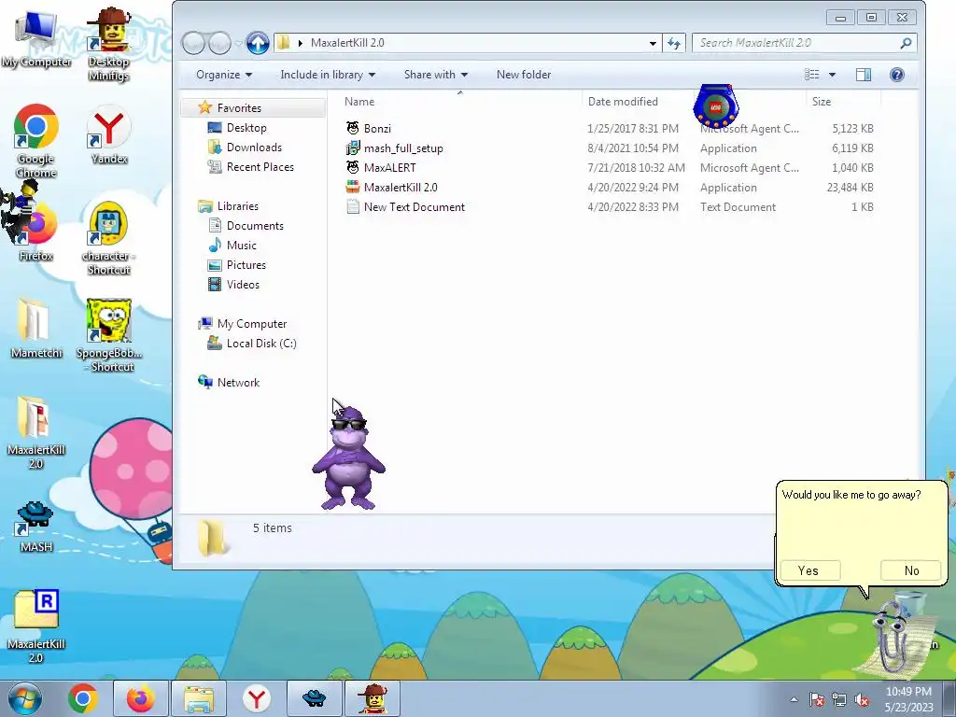Open SpongeBob shortcut on desktop
Image resolution: width=956 pixels, height=717 pixels.
click(108, 335)
